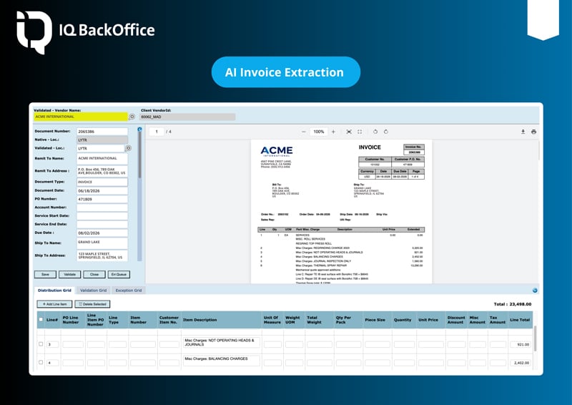This screenshot has height=405, width=572.
Task: Click the Line# field containing 3
Action: point(52,344)
